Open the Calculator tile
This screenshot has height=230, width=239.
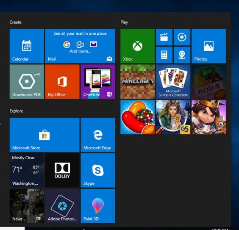click(164, 55)
